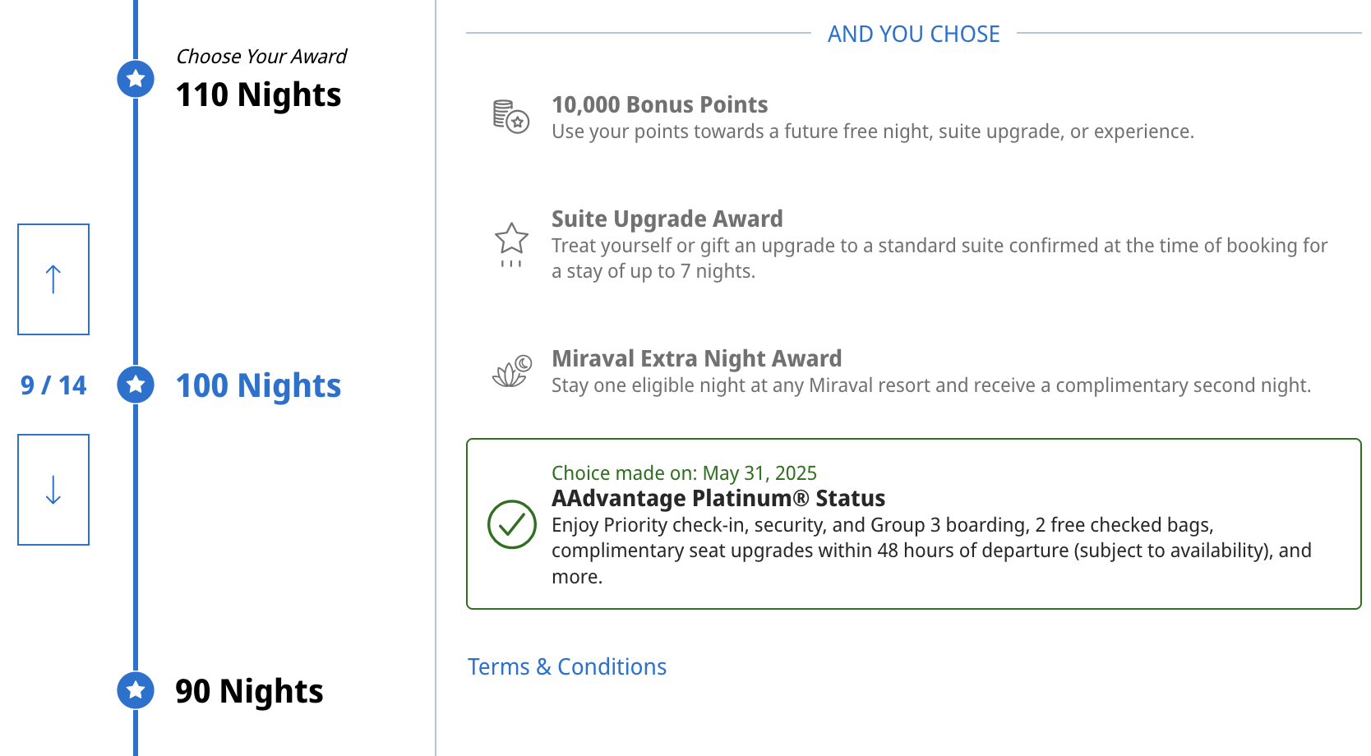Select the 110 Nights milestone label
Viewport: 1371px width, 756px height.
pyautogui.click(x=258, y=94)
